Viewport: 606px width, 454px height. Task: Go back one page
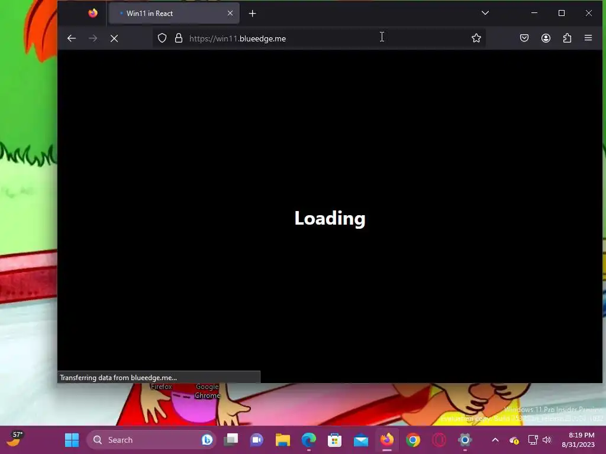72,38
